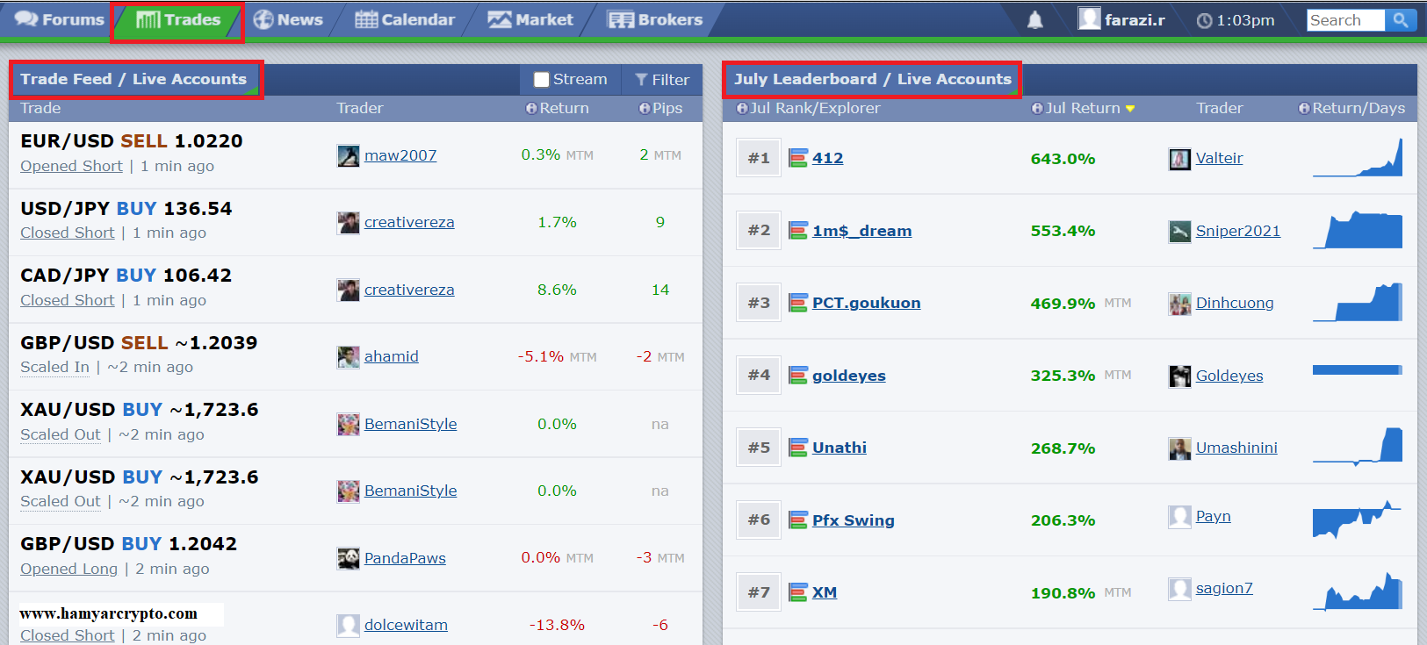Click the info icon beside Pips header

[645, 108]
